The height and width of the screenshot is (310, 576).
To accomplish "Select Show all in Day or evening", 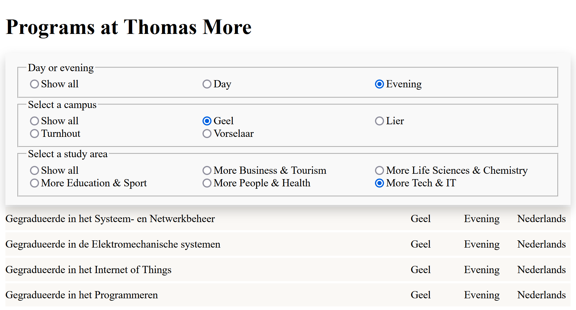I will (x=34, y=84).
